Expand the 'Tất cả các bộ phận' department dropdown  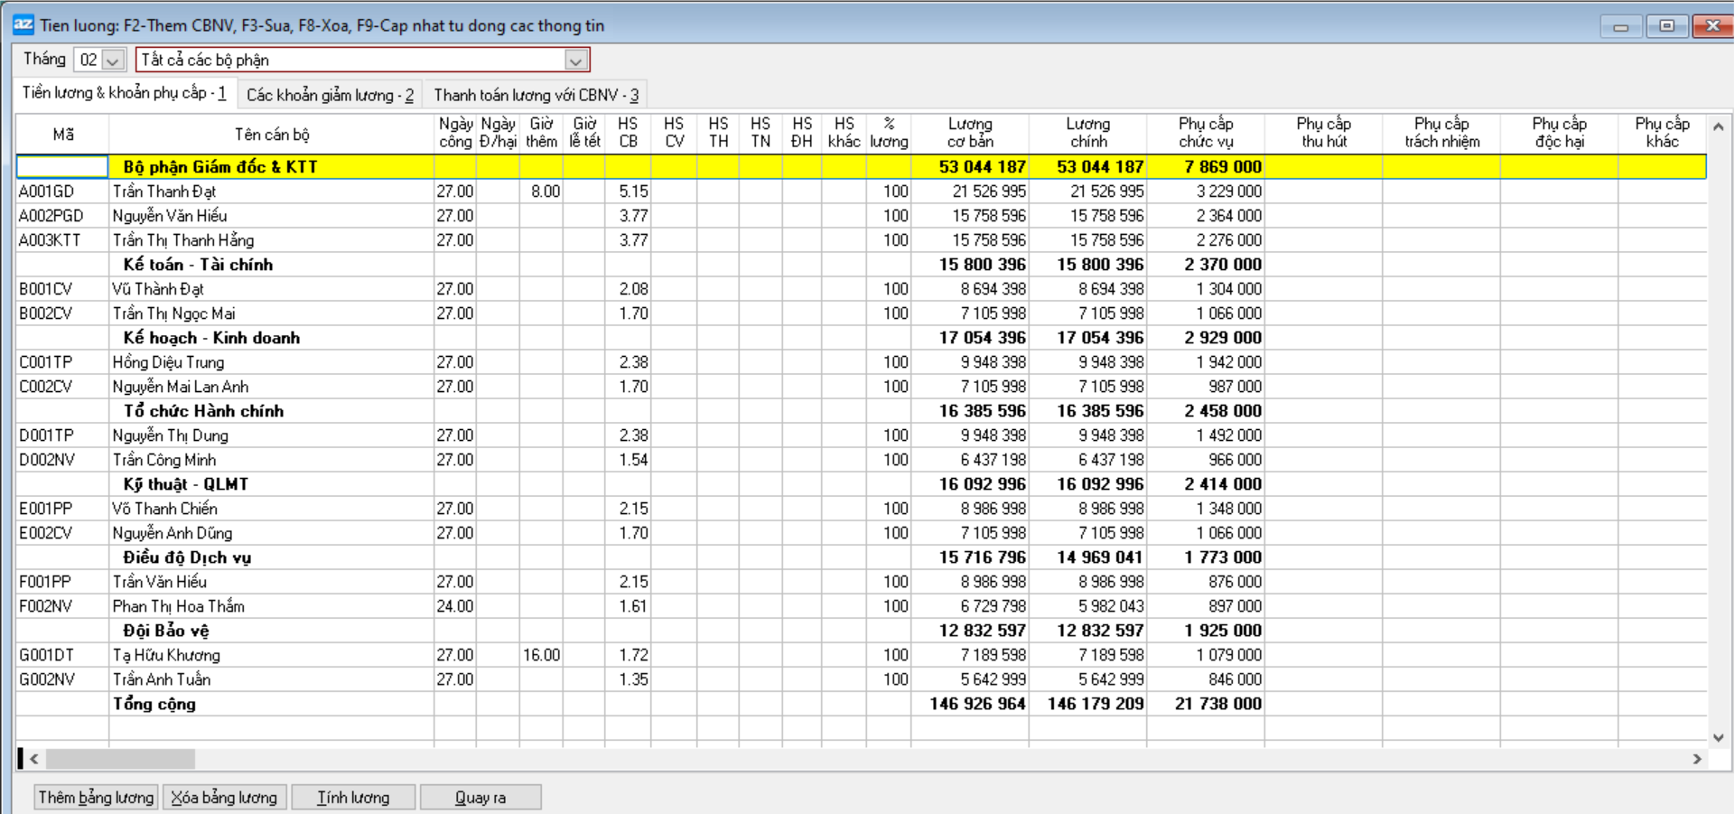click(x=575, y=61)
